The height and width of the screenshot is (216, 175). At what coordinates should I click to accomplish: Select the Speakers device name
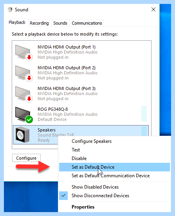coord(47,130)
